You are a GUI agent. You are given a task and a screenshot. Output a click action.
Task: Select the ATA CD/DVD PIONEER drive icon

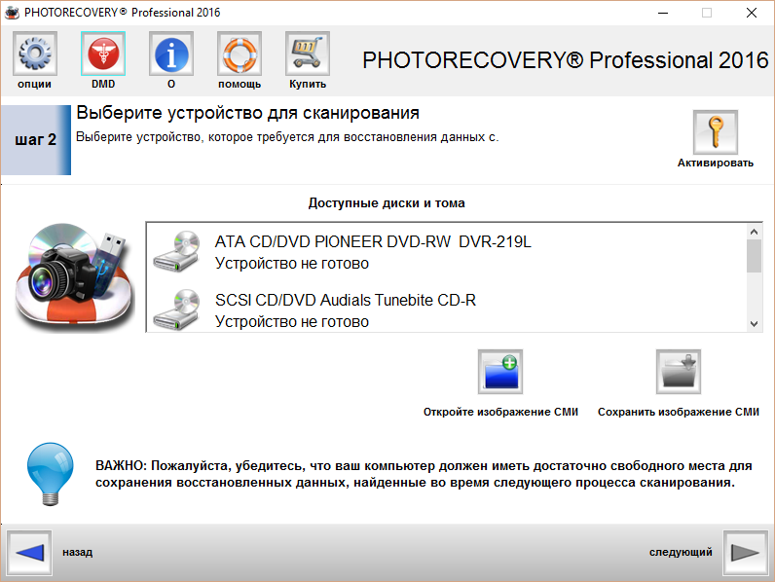[x=177, y=251]
